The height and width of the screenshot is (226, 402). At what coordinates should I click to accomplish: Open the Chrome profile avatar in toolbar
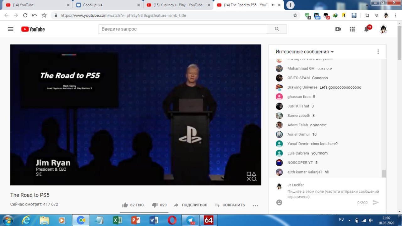click(386, 15)
